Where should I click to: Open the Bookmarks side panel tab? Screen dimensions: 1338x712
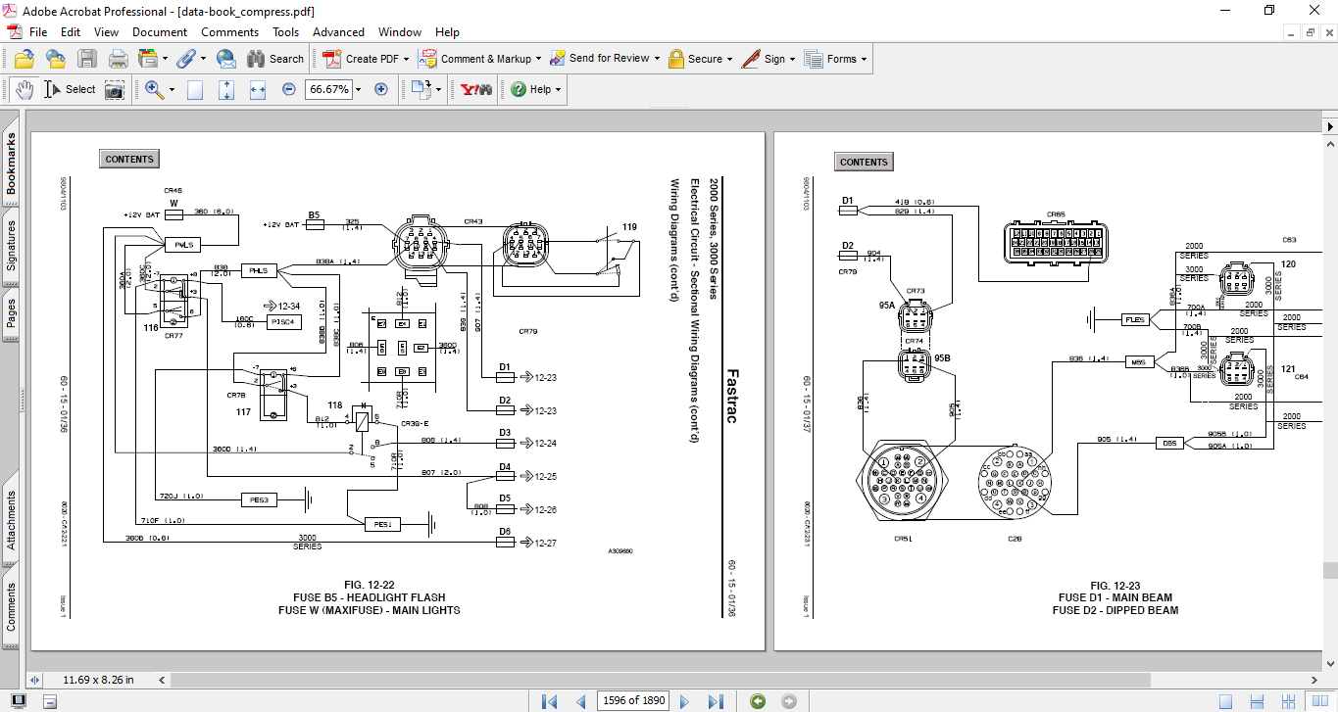pyautogui.click(x=12, y=164)
